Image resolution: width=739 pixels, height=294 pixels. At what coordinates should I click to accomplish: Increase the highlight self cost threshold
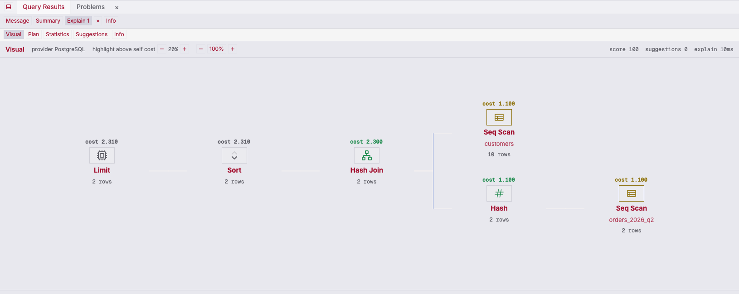pyautogui.click(x=185, y=49)
